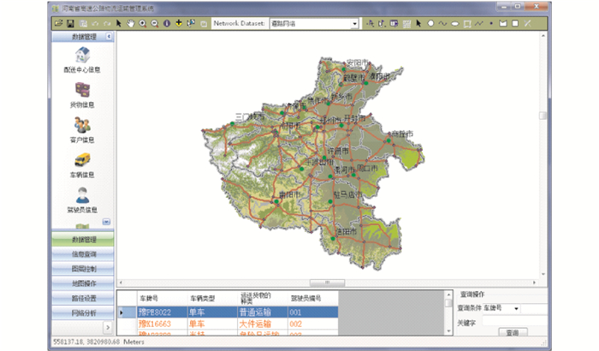Viewport: 599px width, 351px height.
Task: Open the 网络分析 panel tab
Action: point(83,312)
